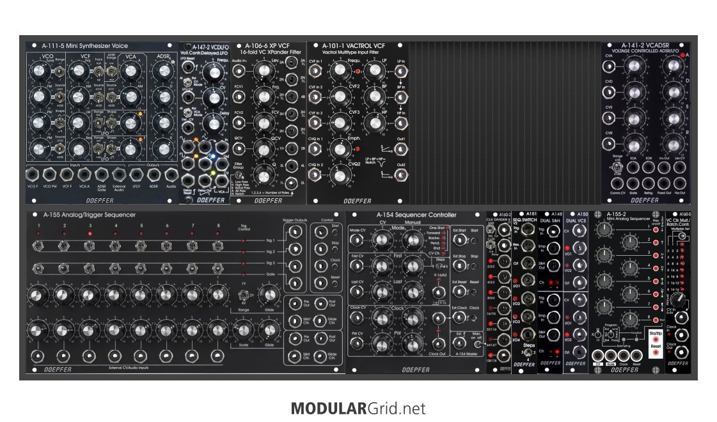Toggle the VCA Mode switch on A-147-2
The width and height of the screenshot is (717, 422).
(x=187, y=112)
